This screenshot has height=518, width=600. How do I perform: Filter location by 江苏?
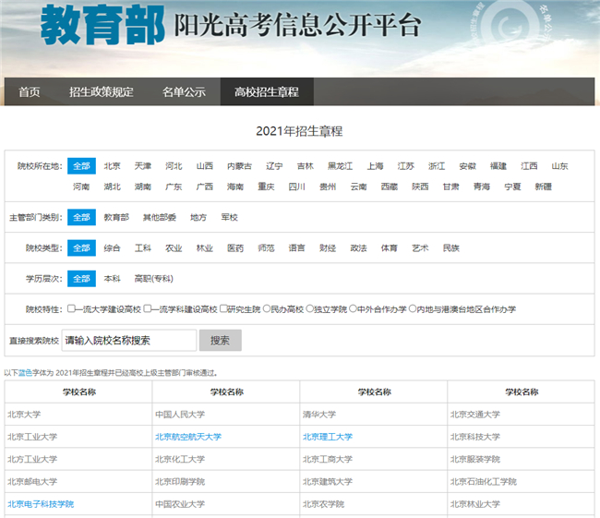(x=405, y=166)
